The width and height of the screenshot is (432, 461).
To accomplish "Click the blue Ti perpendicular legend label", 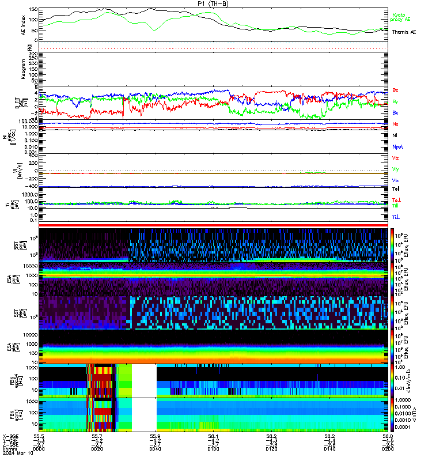I will (396, 217).
